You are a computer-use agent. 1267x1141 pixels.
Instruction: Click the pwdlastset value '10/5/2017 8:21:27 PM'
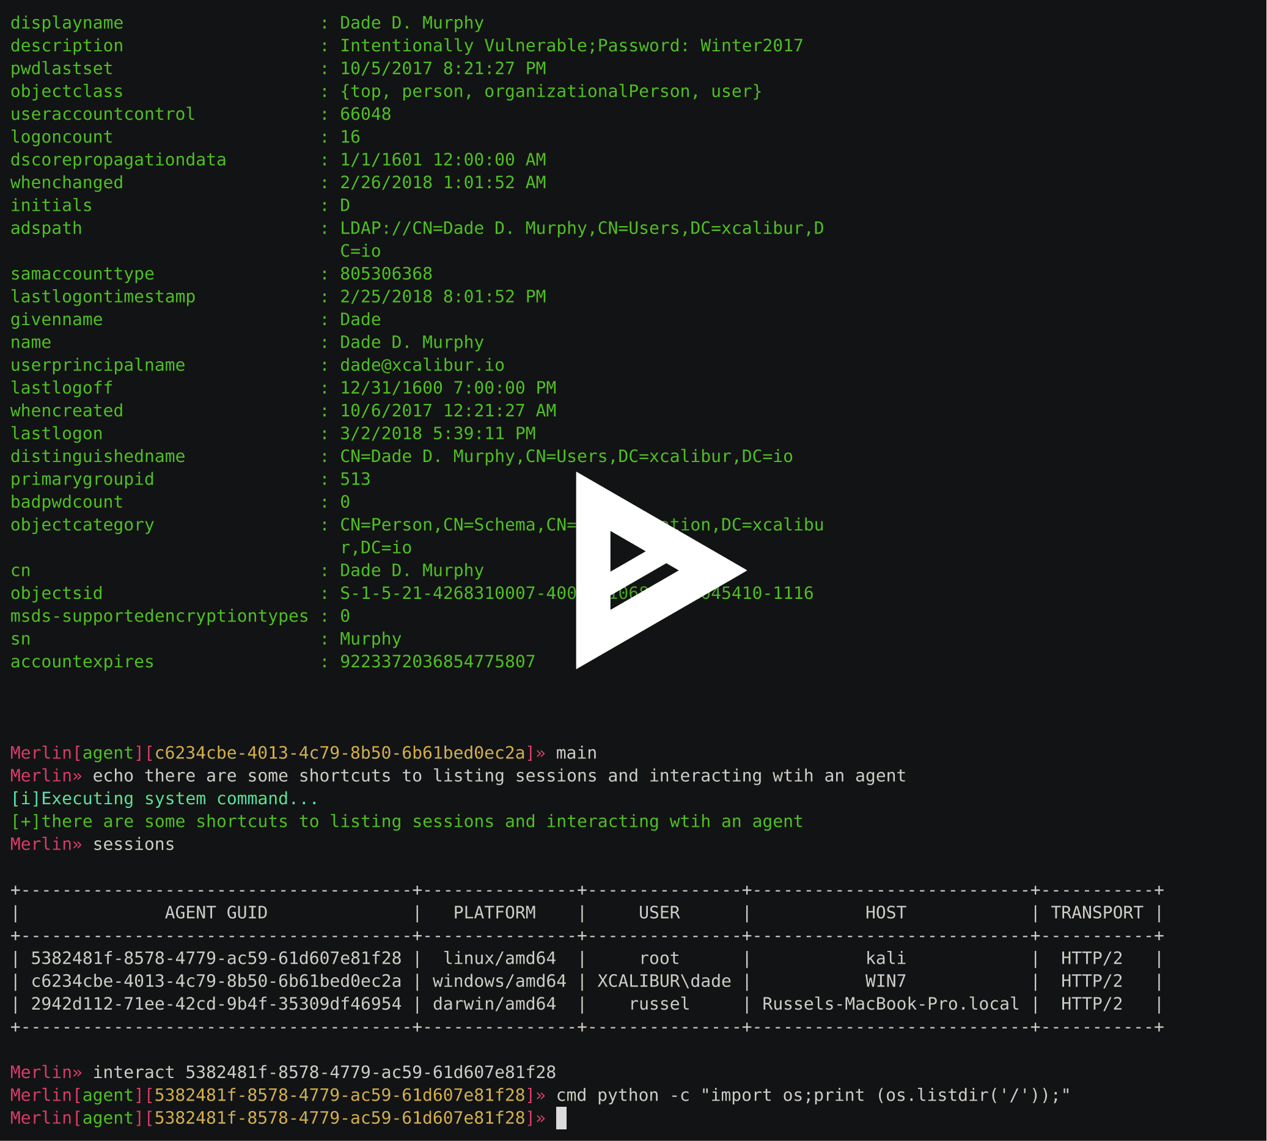[x=443, y=68]
